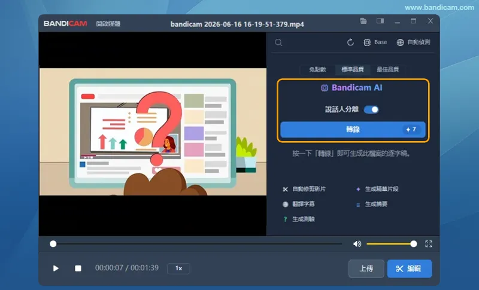This screenshot has width=479, height=290.
Task: Open the folder icon in title bar
Action: click(363, 21)
